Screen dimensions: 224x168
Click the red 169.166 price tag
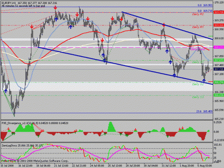tap(219, 25)
